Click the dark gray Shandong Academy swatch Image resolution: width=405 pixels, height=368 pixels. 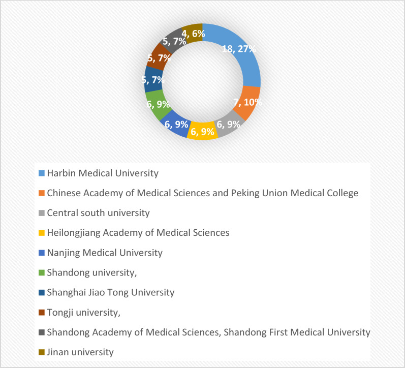(42, 332)
